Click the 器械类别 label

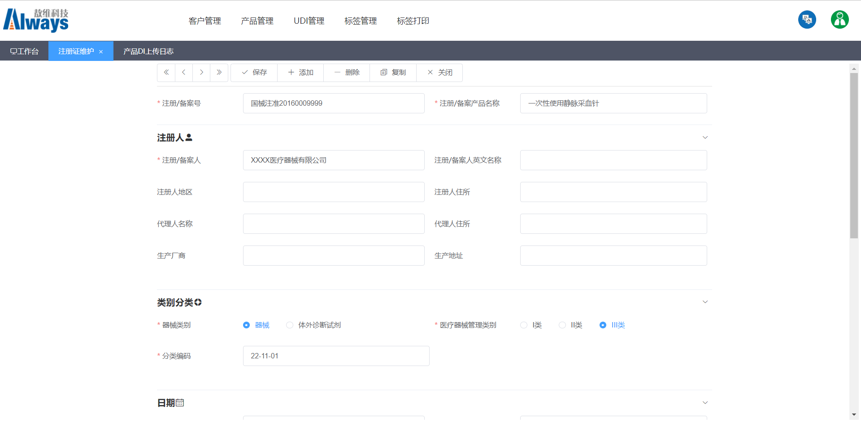point(176,325)
